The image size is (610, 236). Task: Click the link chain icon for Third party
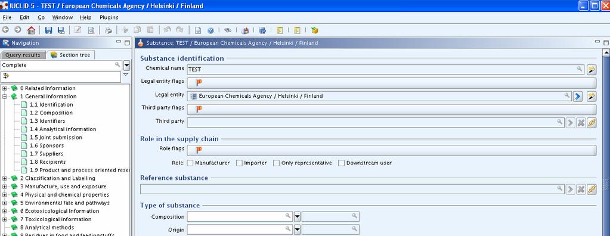point(592,123)
